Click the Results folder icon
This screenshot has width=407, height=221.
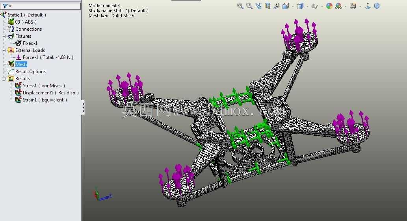click(x=11, y=79)
